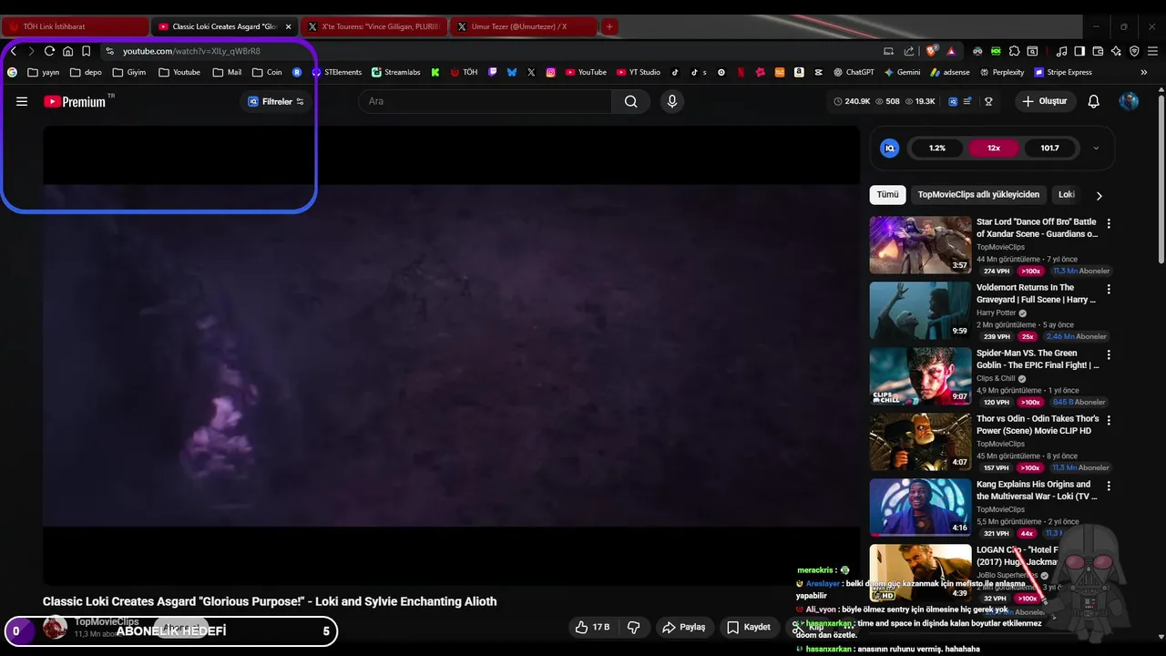
Task: Open the yayın bookmark folder
Action: click(x=43, y=72)
